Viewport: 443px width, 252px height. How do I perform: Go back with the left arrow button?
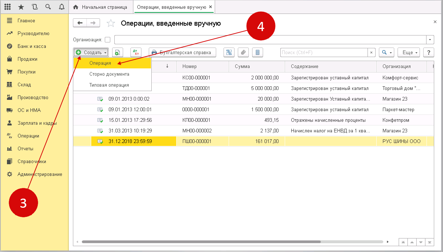pos(80,23)
